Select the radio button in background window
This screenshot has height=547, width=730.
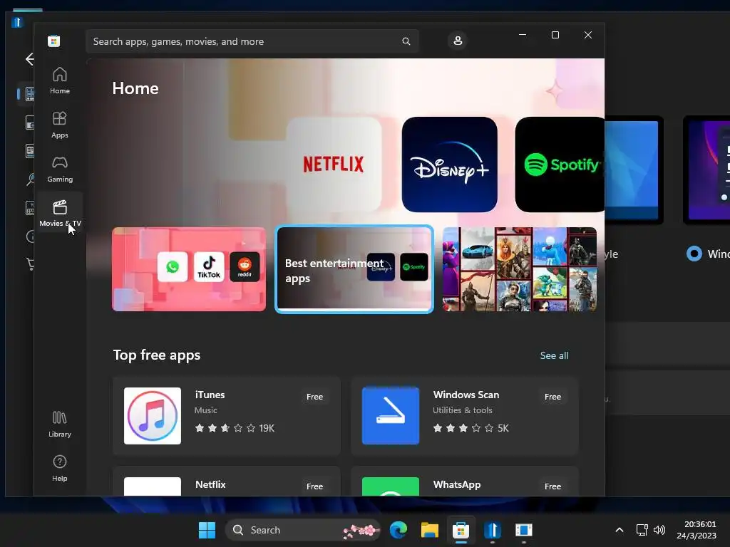click(x=694, y=254)
